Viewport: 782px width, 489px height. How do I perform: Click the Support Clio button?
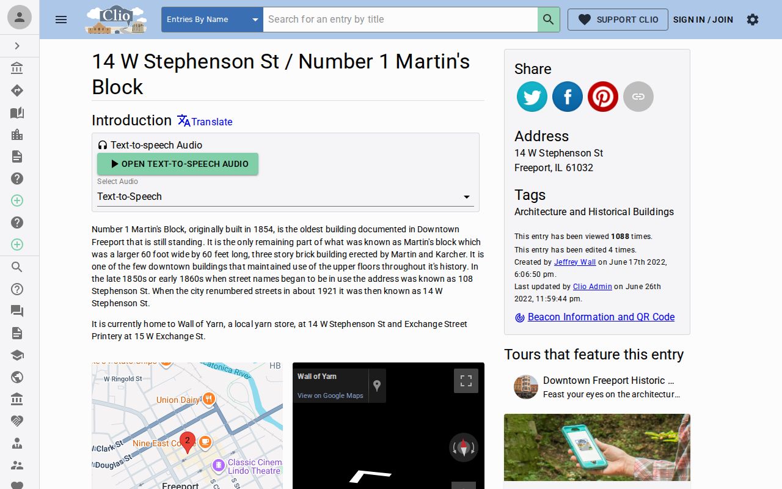(x=618, y=20)
